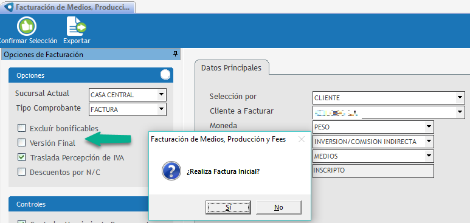
Task: Enable the Excluír bonificables checkbox
Action: (21, 128)
